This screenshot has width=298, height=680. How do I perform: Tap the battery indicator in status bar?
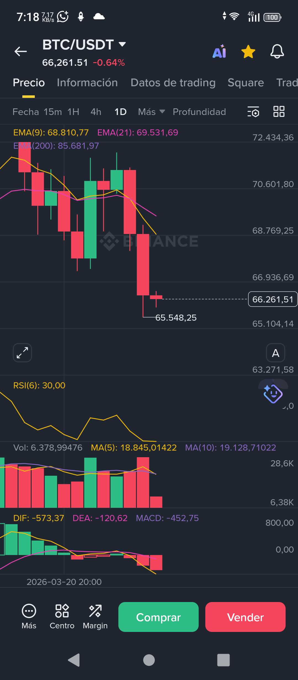(272, 17)
